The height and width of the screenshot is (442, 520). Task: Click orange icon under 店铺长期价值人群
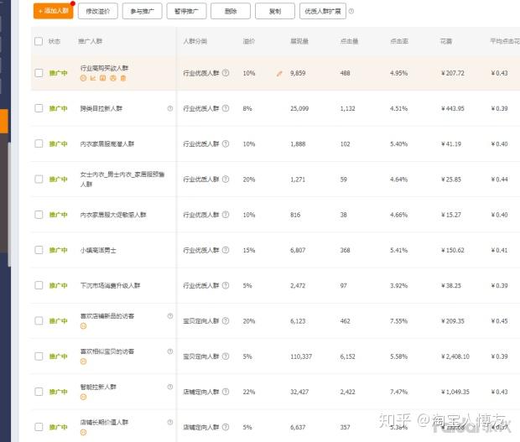tap(83, 432)
